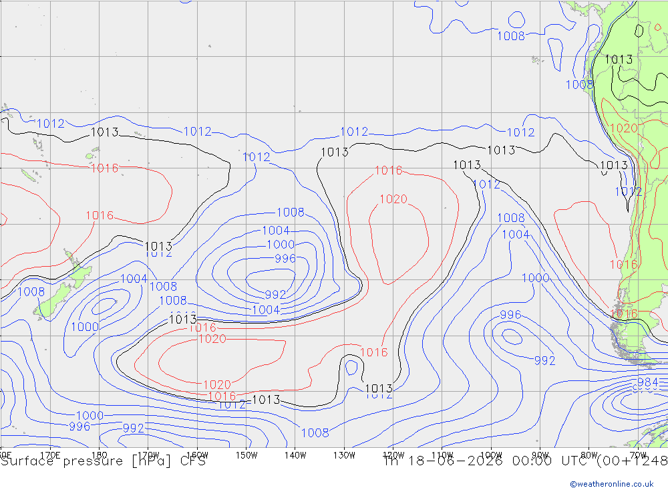Click the 160W longitude label
Image resolution: width=668 pixels, height=490 pixels.
[x=197, y=455]
